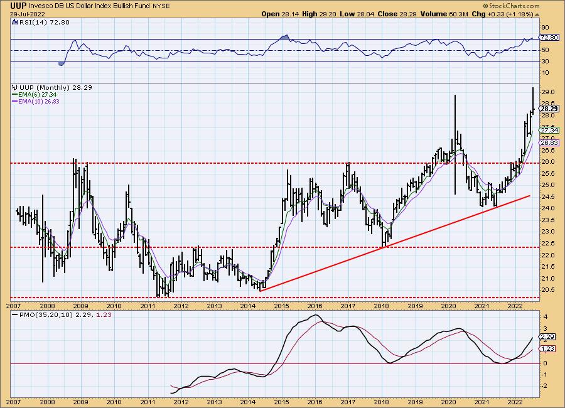
Task: Click 2009 on the price panel time axis
Action: click(x=81, y=306)
